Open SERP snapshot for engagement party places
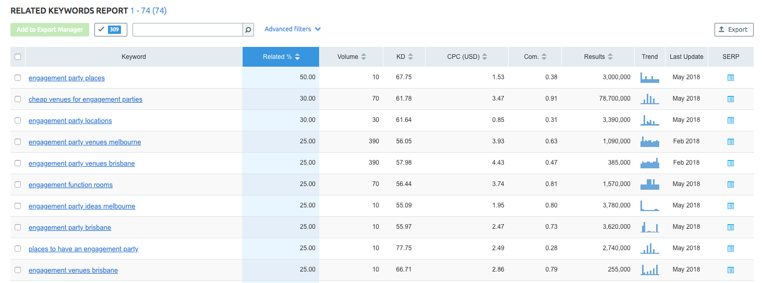The width and height of the screenshot is (762, 283). pos(730,78)
